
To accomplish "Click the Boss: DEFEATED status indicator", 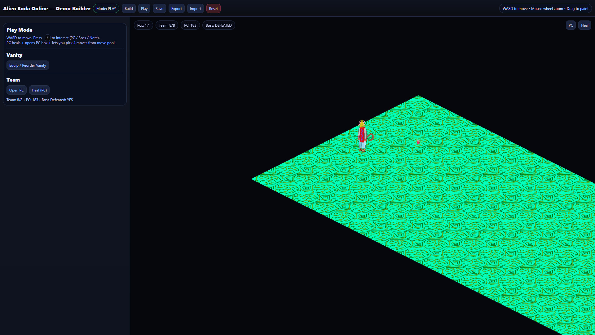I will click(x=218, y=25).
